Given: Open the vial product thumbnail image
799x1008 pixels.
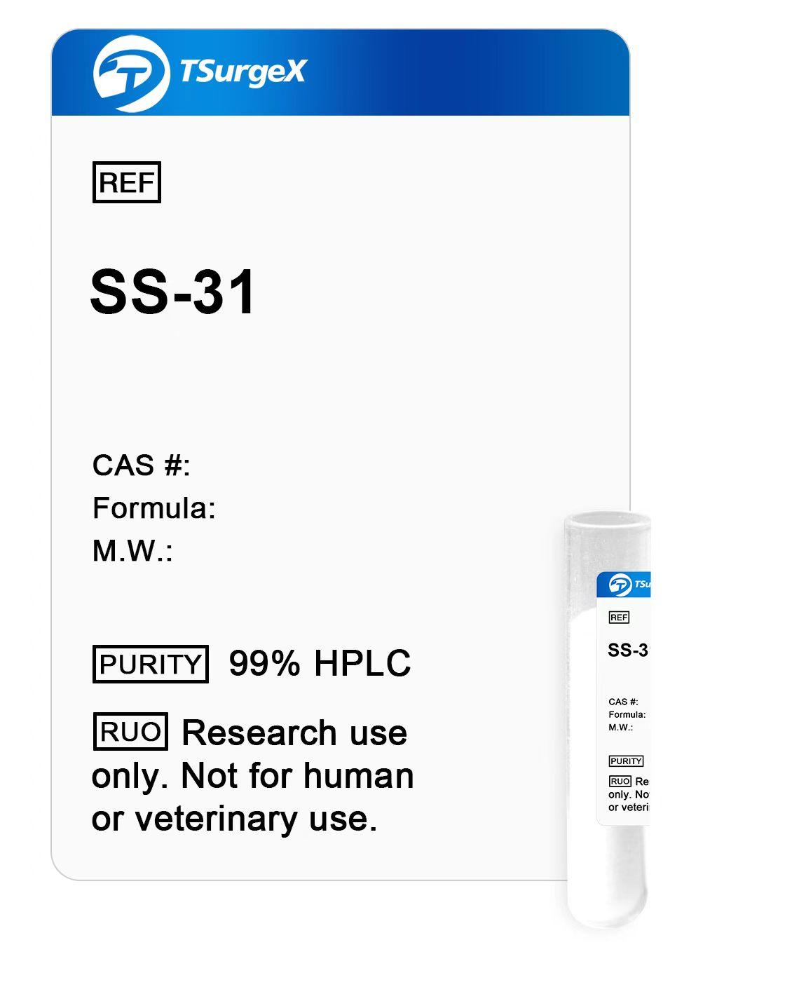Looking at the screenshot, I should click(x=608, y=721).
